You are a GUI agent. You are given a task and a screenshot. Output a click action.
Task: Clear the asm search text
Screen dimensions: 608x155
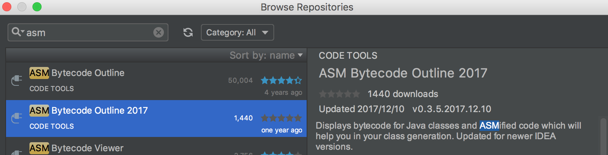[x=159, y=32]
